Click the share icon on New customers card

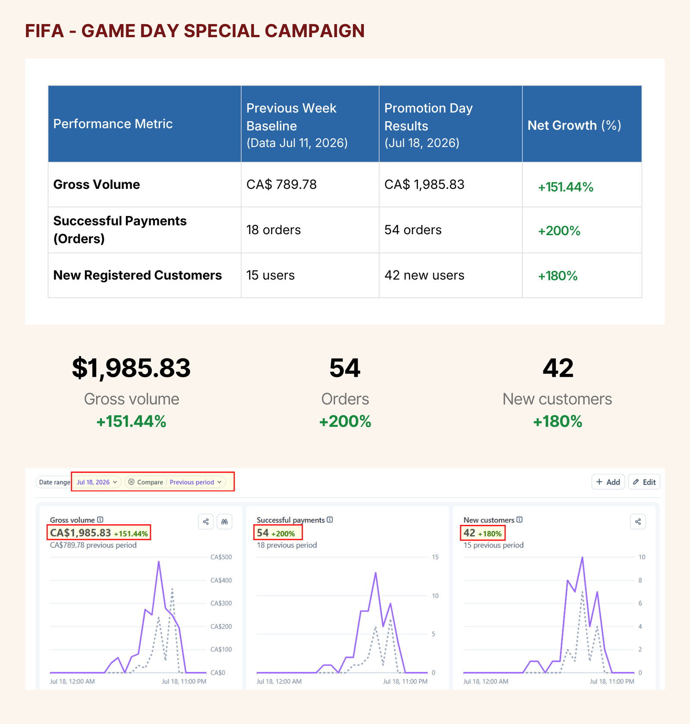tap(638, 522)
